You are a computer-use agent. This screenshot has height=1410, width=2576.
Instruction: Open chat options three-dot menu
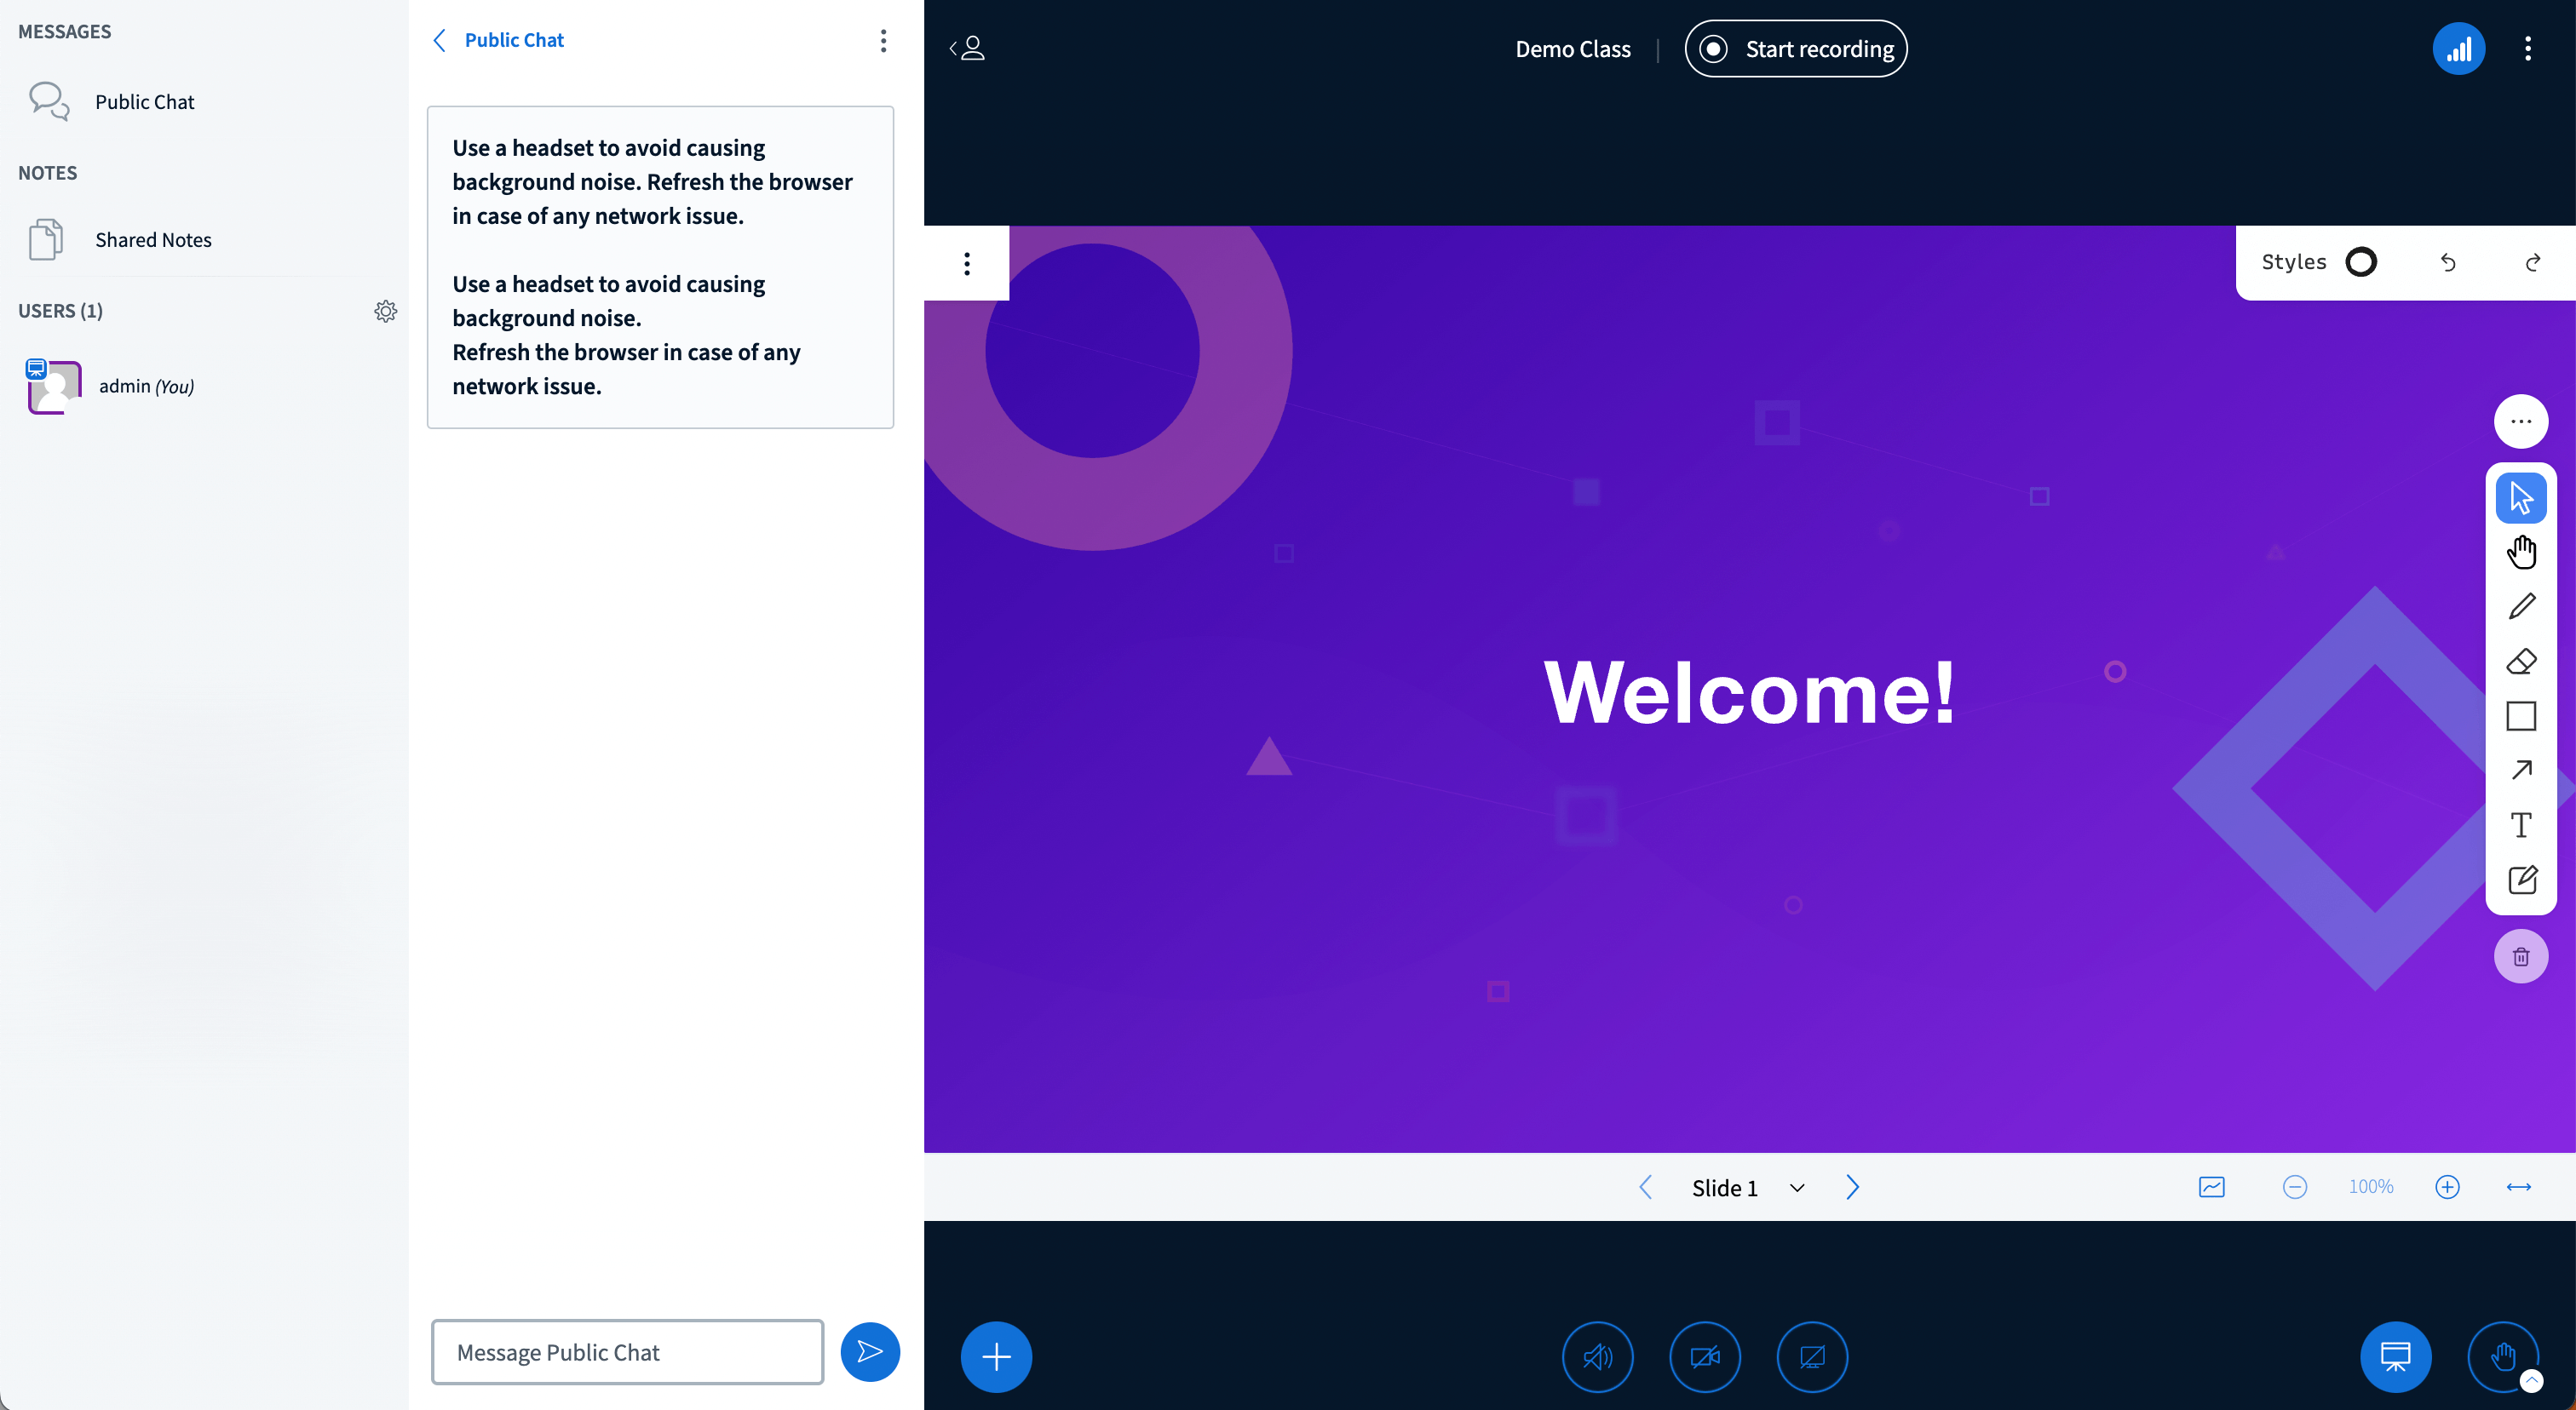[x=883, y=40]
